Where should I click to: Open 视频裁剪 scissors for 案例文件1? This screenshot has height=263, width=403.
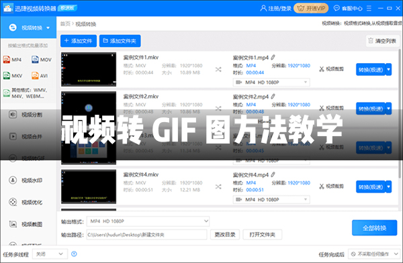click(331, 69)
